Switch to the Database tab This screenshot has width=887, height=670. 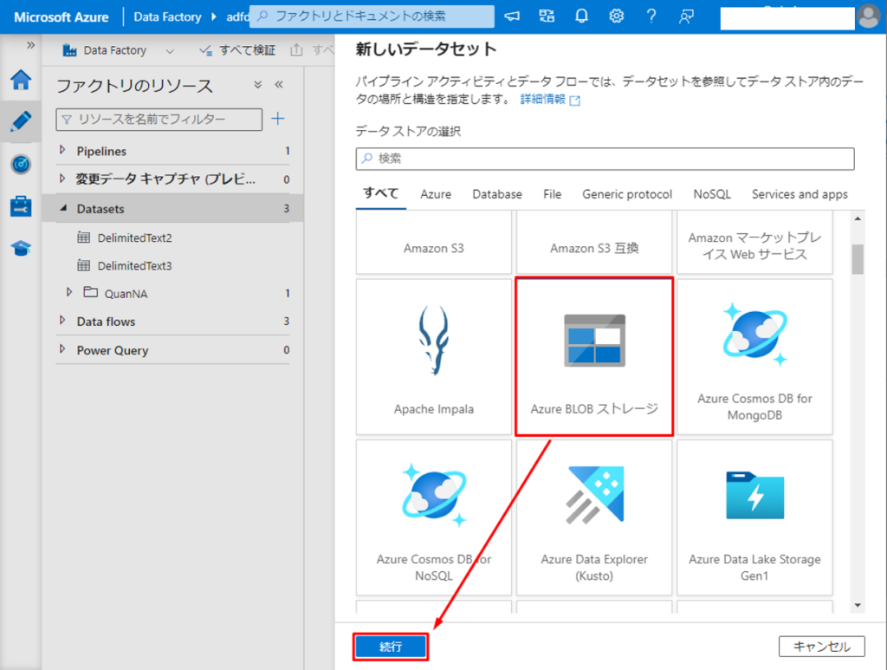(496, 194)
